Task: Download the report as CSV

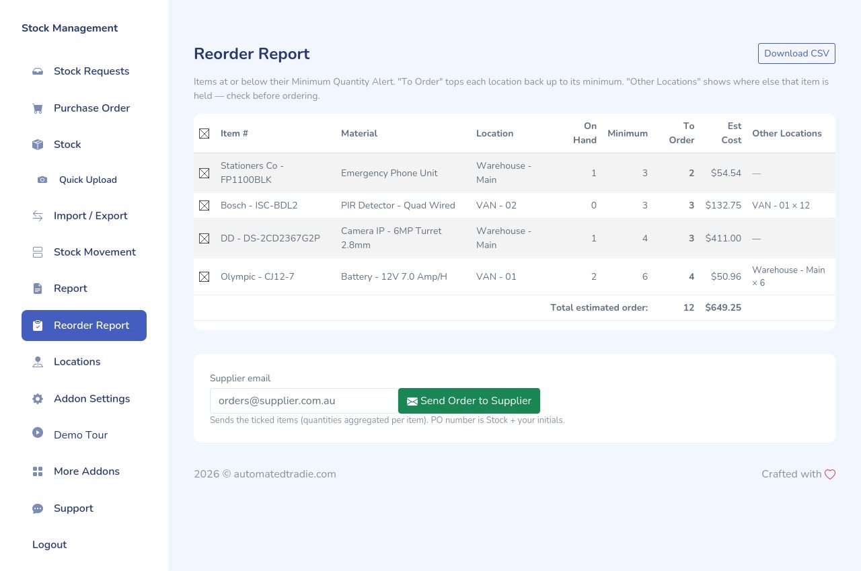Action: (796, 54)
